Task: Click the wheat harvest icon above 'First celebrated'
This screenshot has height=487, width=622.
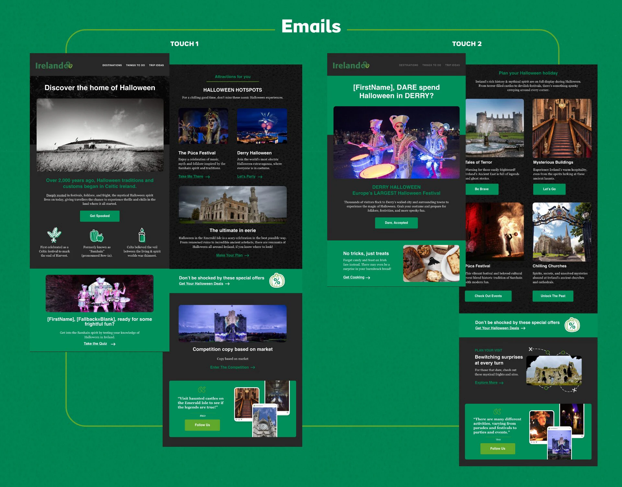Action: click(54, 235)
